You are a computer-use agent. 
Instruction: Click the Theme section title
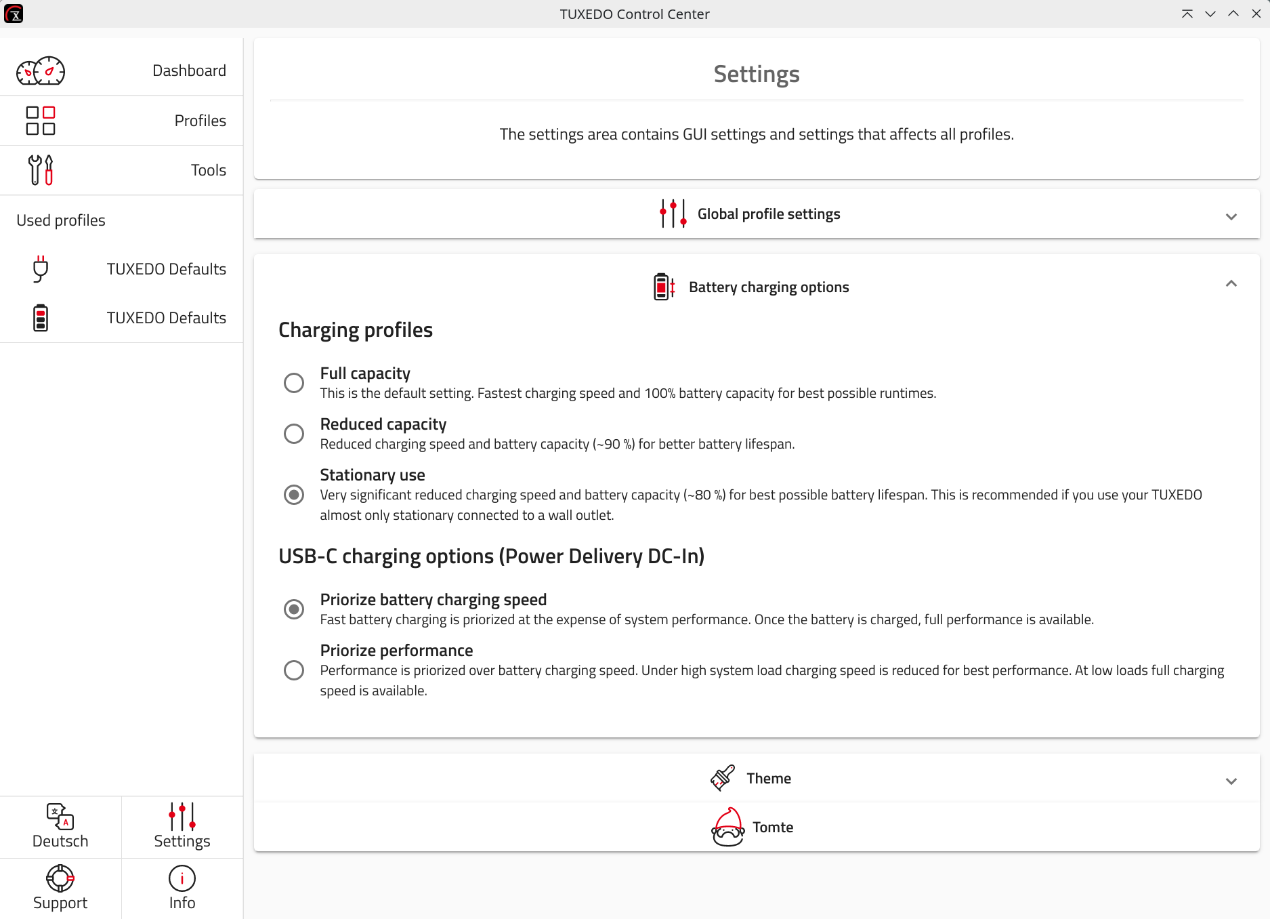click(x=769, y=779)
